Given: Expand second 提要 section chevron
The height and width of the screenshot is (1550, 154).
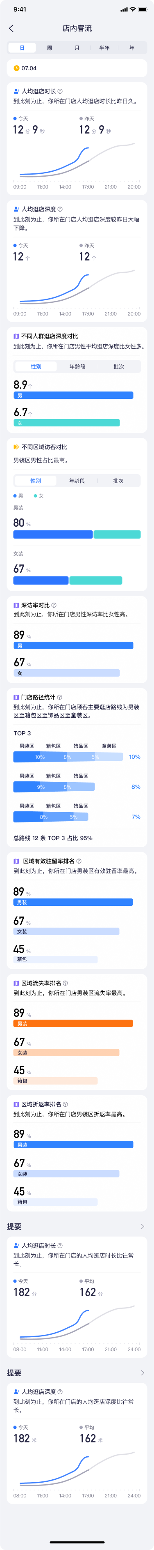Looking at the screenshot, I should (143, 1373).
